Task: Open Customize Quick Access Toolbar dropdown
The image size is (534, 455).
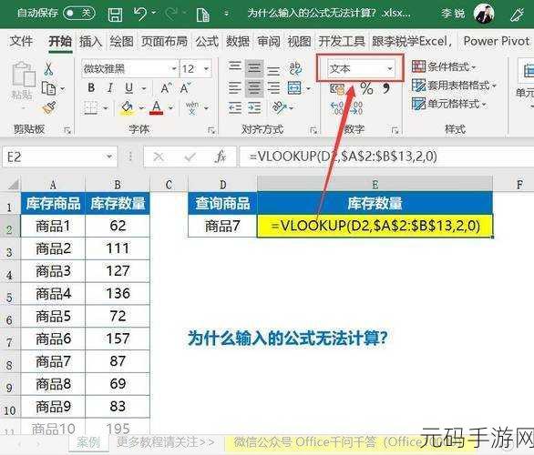Action: (227, 14)
